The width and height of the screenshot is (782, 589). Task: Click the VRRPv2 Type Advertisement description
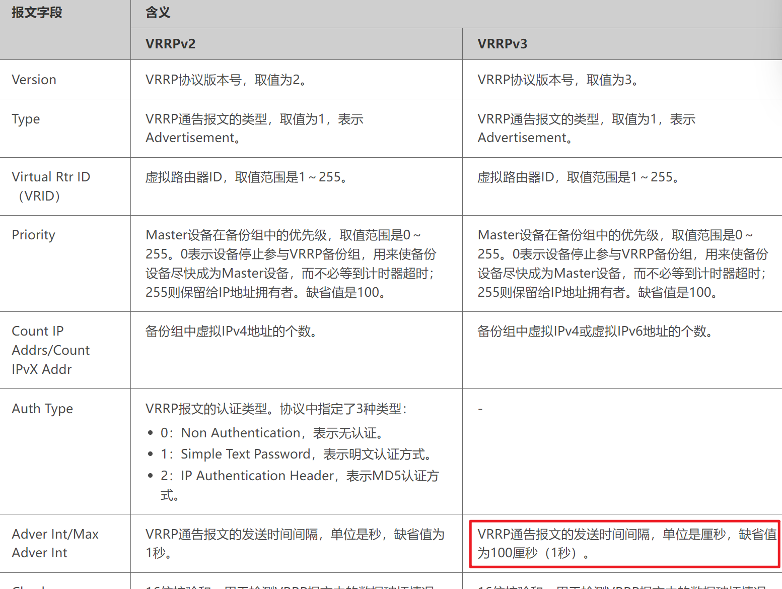(254, 128)
